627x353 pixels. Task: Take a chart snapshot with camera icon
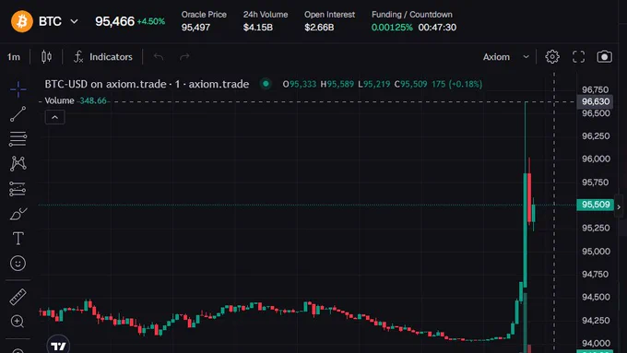click(604, 57)
